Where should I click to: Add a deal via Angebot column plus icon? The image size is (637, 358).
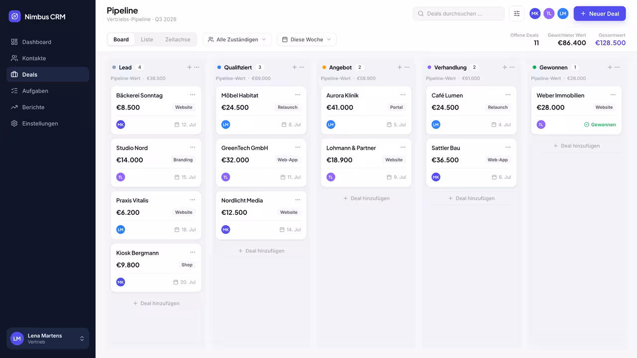click(x=400, y=67)
